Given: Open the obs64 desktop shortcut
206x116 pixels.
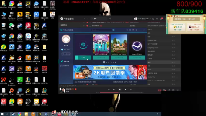Looking at the screenshot, I should click(x=28, y=102).
